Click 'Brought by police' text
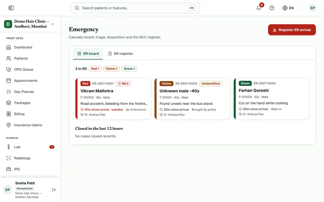 point(204,110)
